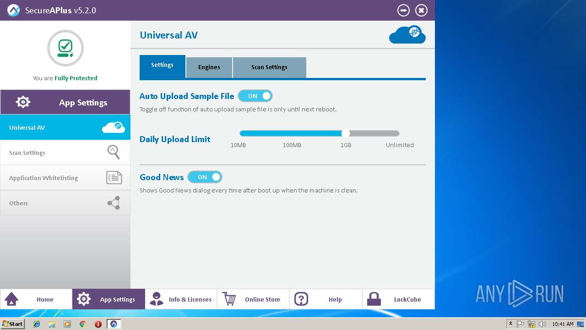Open LockCube from bottom bar
This screenshot has width=586, height=330.
coord(398,299)
